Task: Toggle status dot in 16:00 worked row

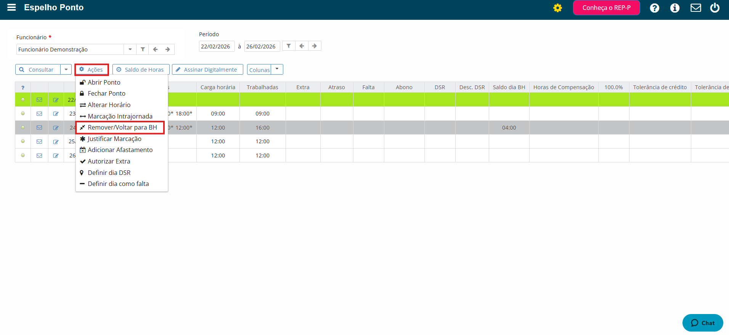Action: (x=23, y=127)
